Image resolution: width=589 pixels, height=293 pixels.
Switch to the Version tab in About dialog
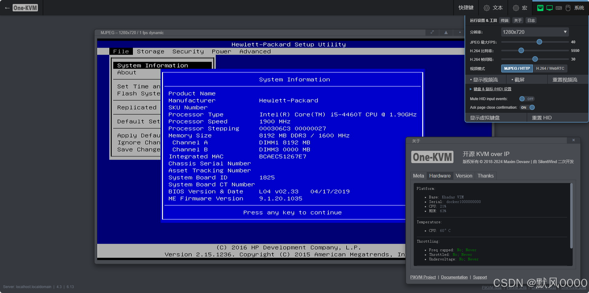[x=464, y=176]
